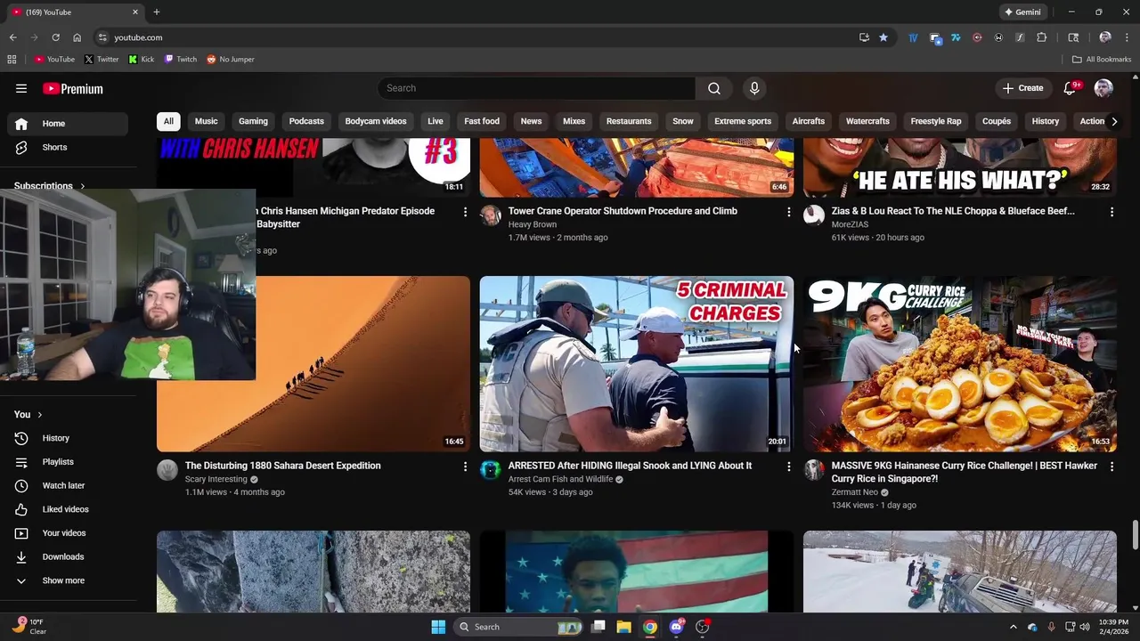Open the 9KG Curry Rice Challenge thumbnail
Screen dimensions: 1140x641
tap(960, 364)
